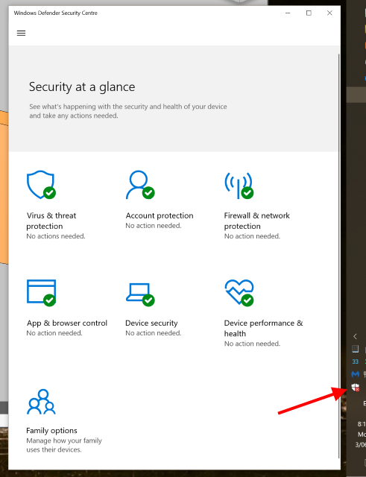The width and height of the screenshot is (366, 477).
Task: Open the Family options people icon
Action: 41,402
